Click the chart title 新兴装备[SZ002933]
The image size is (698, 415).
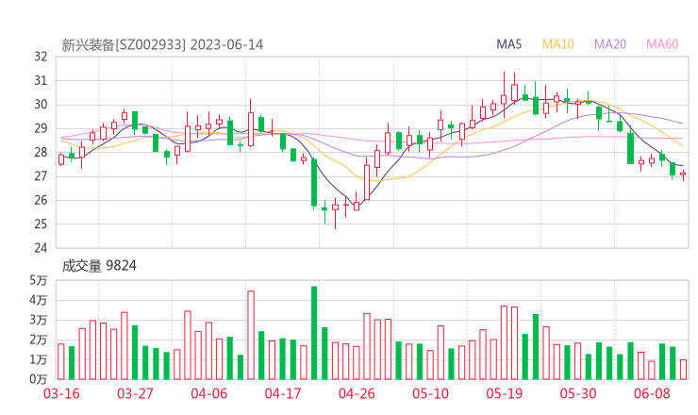[x=124, y=45]
